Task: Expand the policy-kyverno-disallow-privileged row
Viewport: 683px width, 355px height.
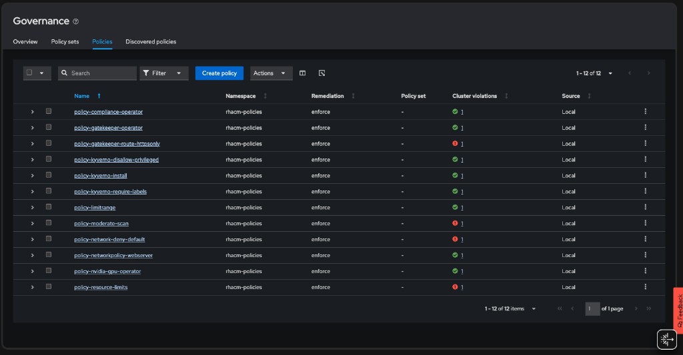Action: point(32,160)
